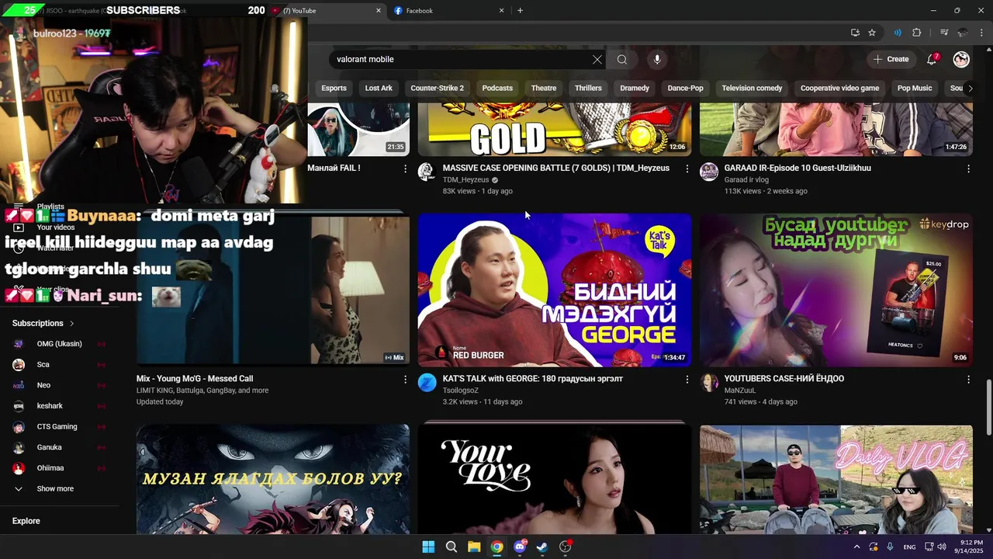Start voice search with microphone icon
The width and height of the screenshot is (993, 559).
click(657, 60)
